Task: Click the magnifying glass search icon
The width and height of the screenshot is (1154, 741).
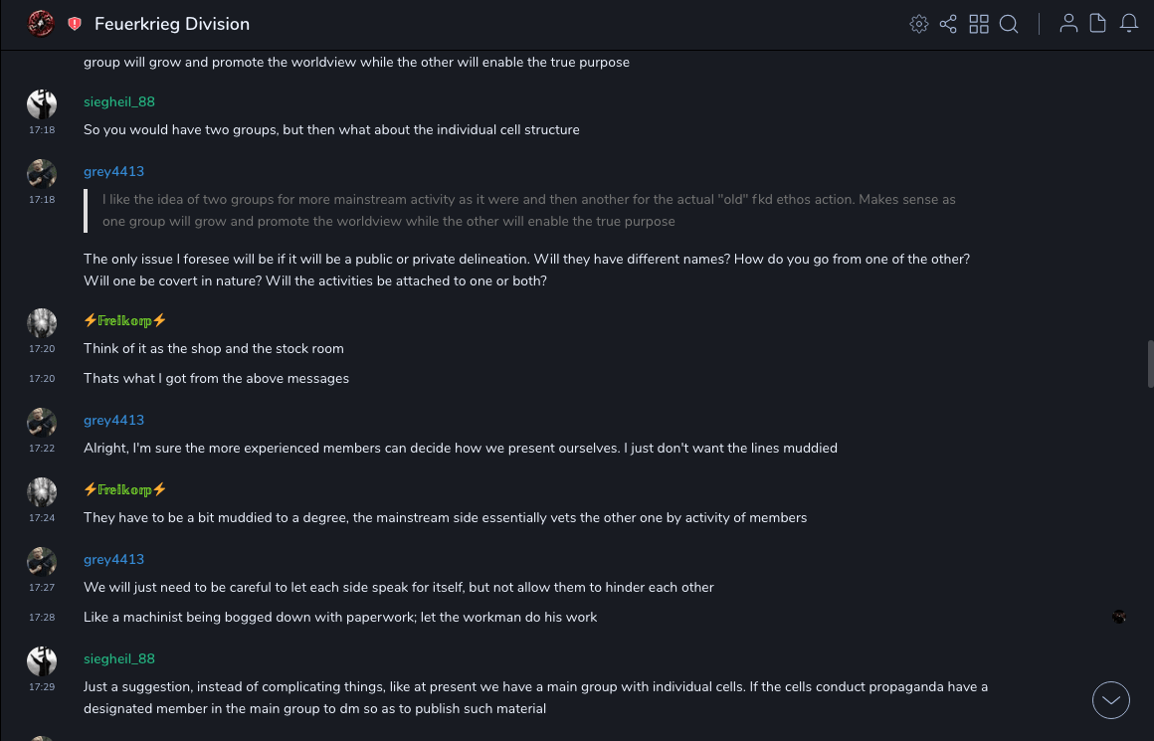Action: [x=1009, y=24]
